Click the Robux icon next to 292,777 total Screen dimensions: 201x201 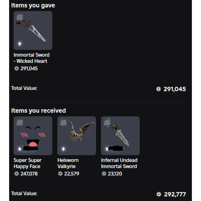coord(159,194)
